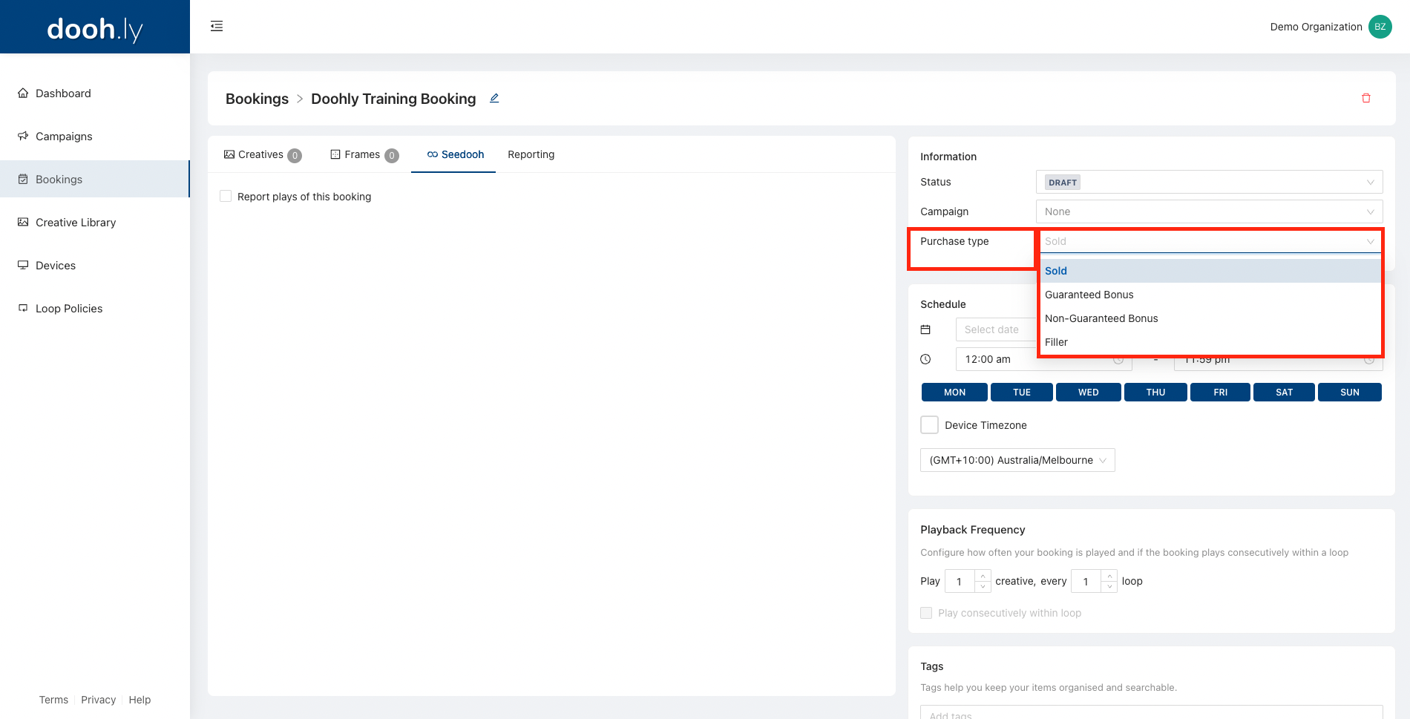Choose Filler purchase type option
1410x719 pixels.
1210,342
